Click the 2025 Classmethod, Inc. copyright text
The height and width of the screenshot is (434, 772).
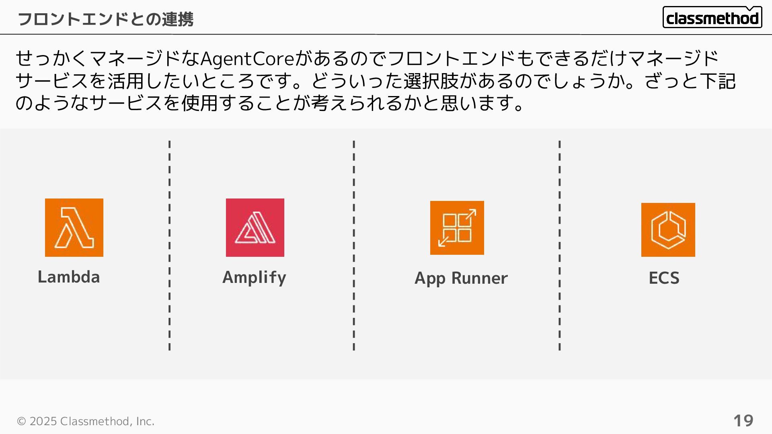tap(86, 421)
